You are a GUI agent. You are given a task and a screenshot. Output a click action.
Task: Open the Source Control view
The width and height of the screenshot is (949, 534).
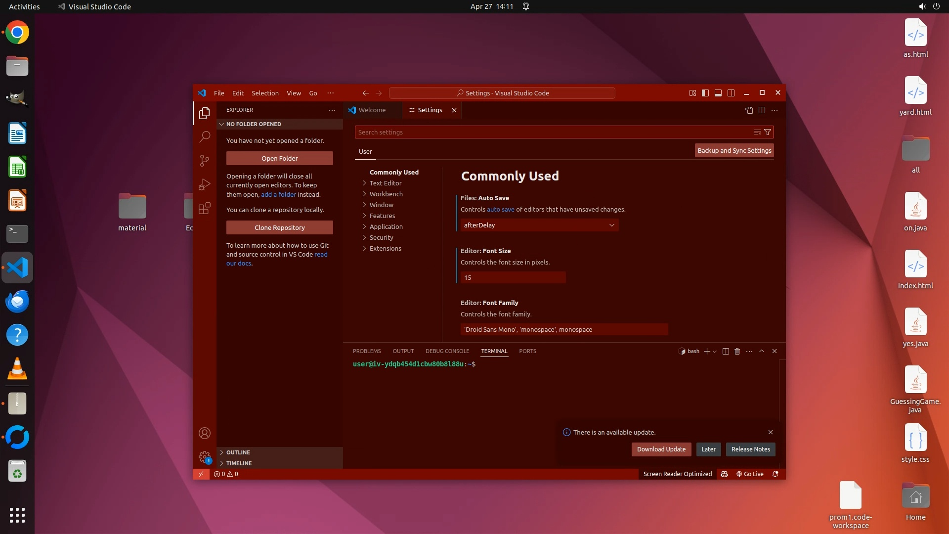point(205,160)
